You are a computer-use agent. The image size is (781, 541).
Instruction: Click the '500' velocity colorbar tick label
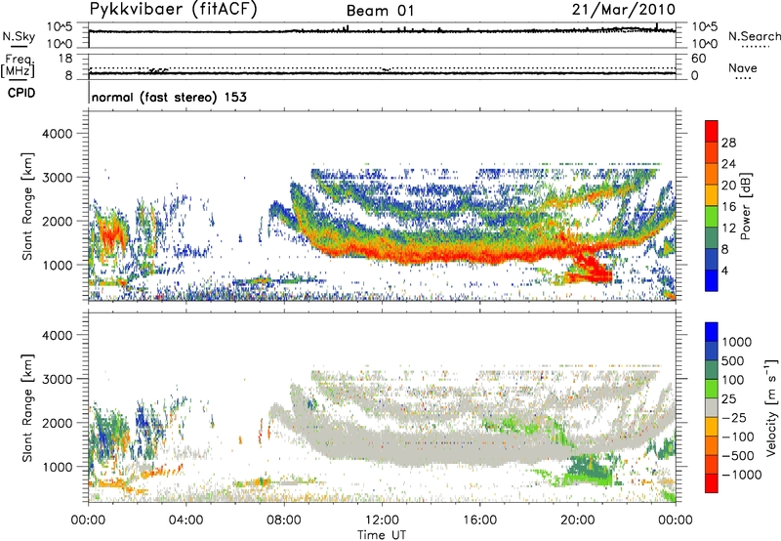[733, 360]
